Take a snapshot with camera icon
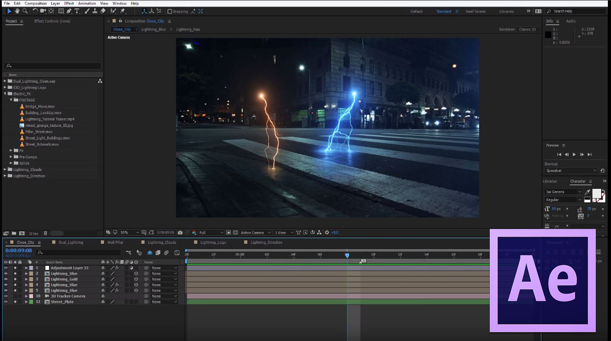The width and height of the screenshot is (611, 341). pos(180,233)
